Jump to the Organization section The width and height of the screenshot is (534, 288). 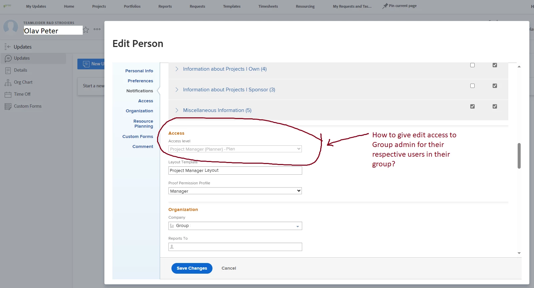(x=139, y=111)
